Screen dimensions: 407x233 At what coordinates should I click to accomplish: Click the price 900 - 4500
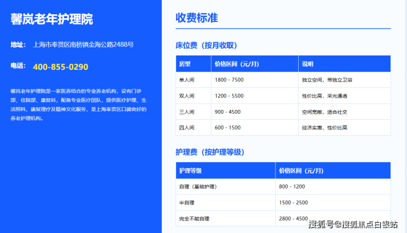click(228, 112)
